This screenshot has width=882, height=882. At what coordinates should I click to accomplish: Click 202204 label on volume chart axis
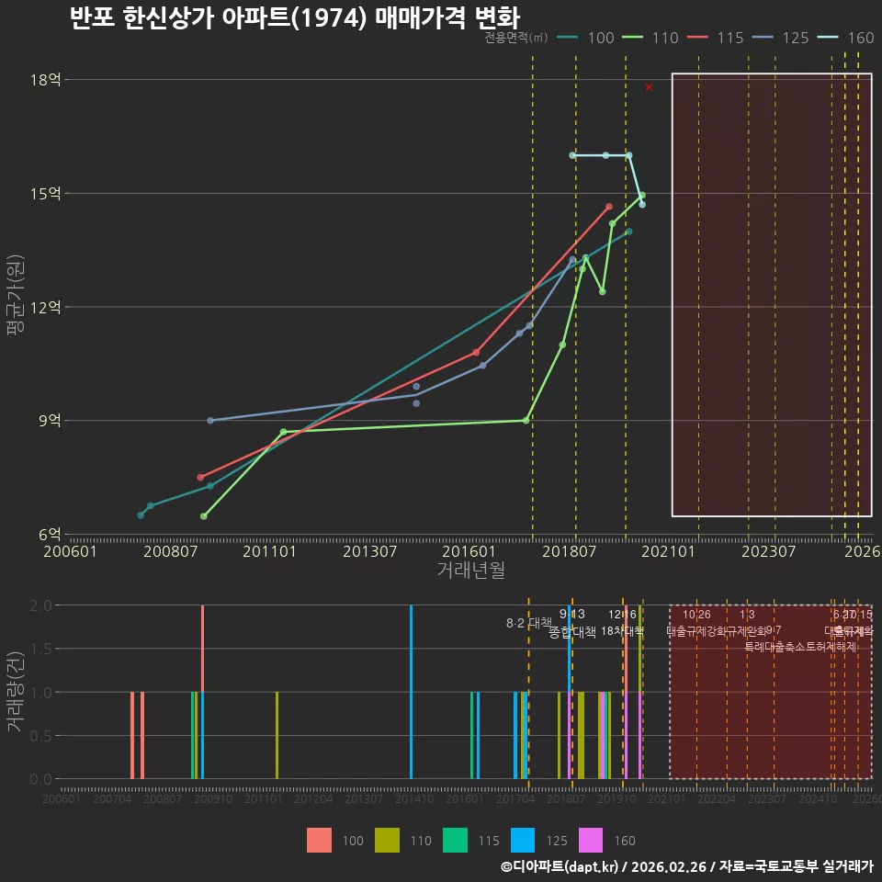point(717,798)
